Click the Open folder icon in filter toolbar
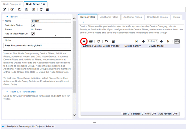 coord(91,41)
